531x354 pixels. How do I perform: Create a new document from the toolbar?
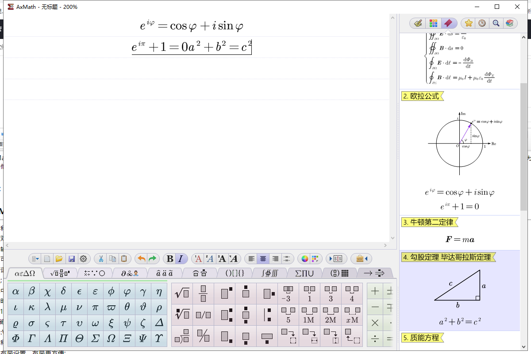pos(47,258)
